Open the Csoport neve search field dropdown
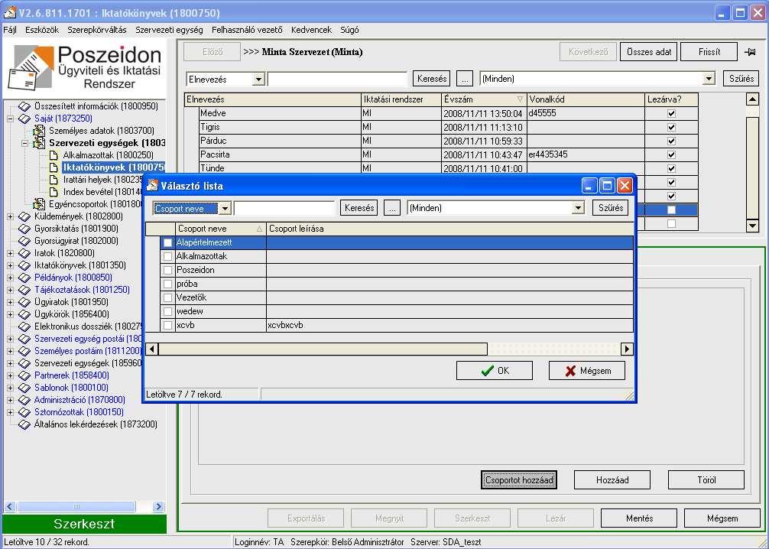 tap(225, 209)
